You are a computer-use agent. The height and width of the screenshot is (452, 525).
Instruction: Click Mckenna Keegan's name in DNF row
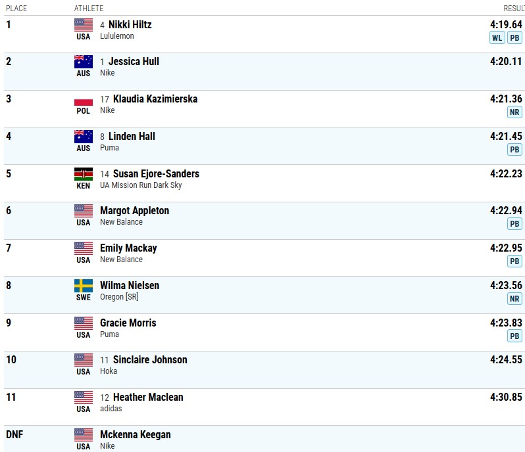click(135, 435)
